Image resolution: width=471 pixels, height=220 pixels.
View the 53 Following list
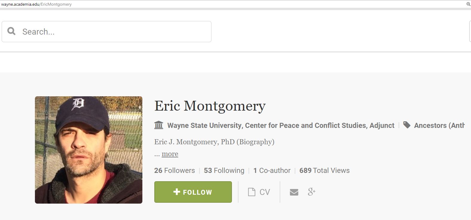(x=224, y=170)
